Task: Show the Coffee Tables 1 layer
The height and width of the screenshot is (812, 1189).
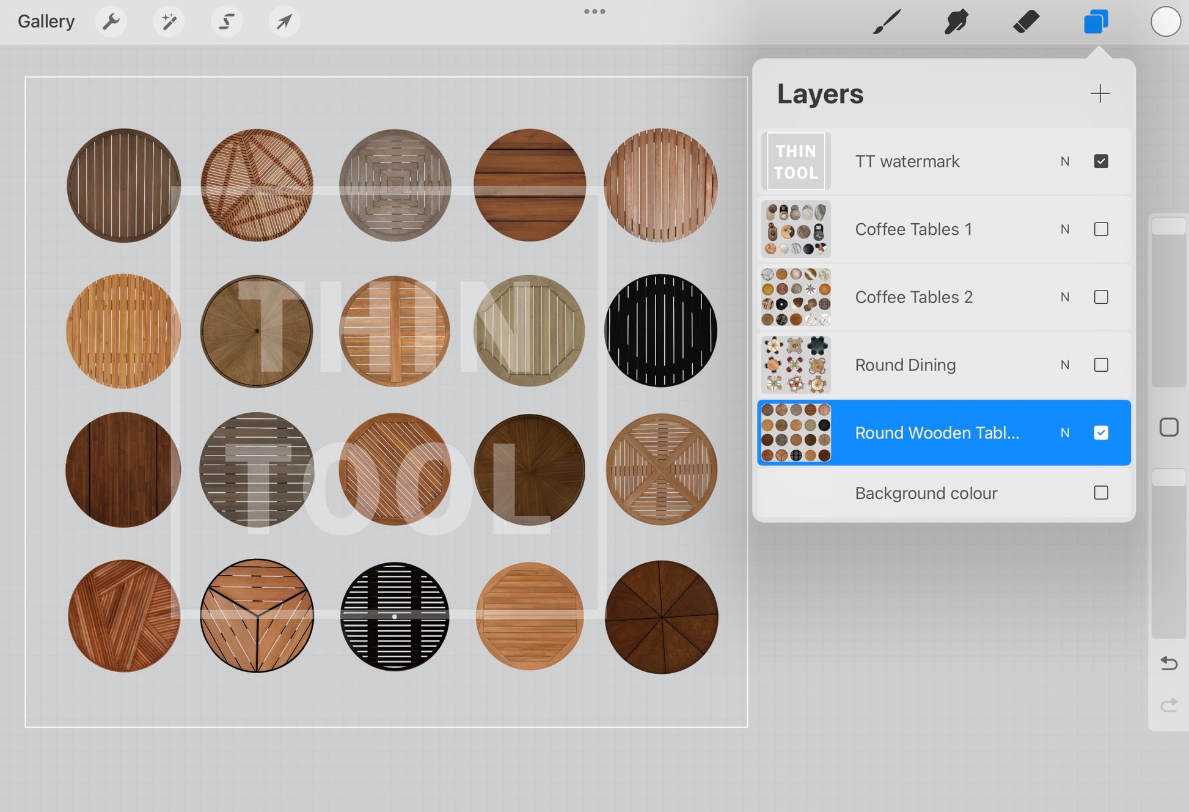Action: [1101, 229]
